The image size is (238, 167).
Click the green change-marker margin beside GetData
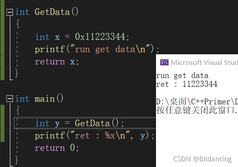[x=3, y=40]
